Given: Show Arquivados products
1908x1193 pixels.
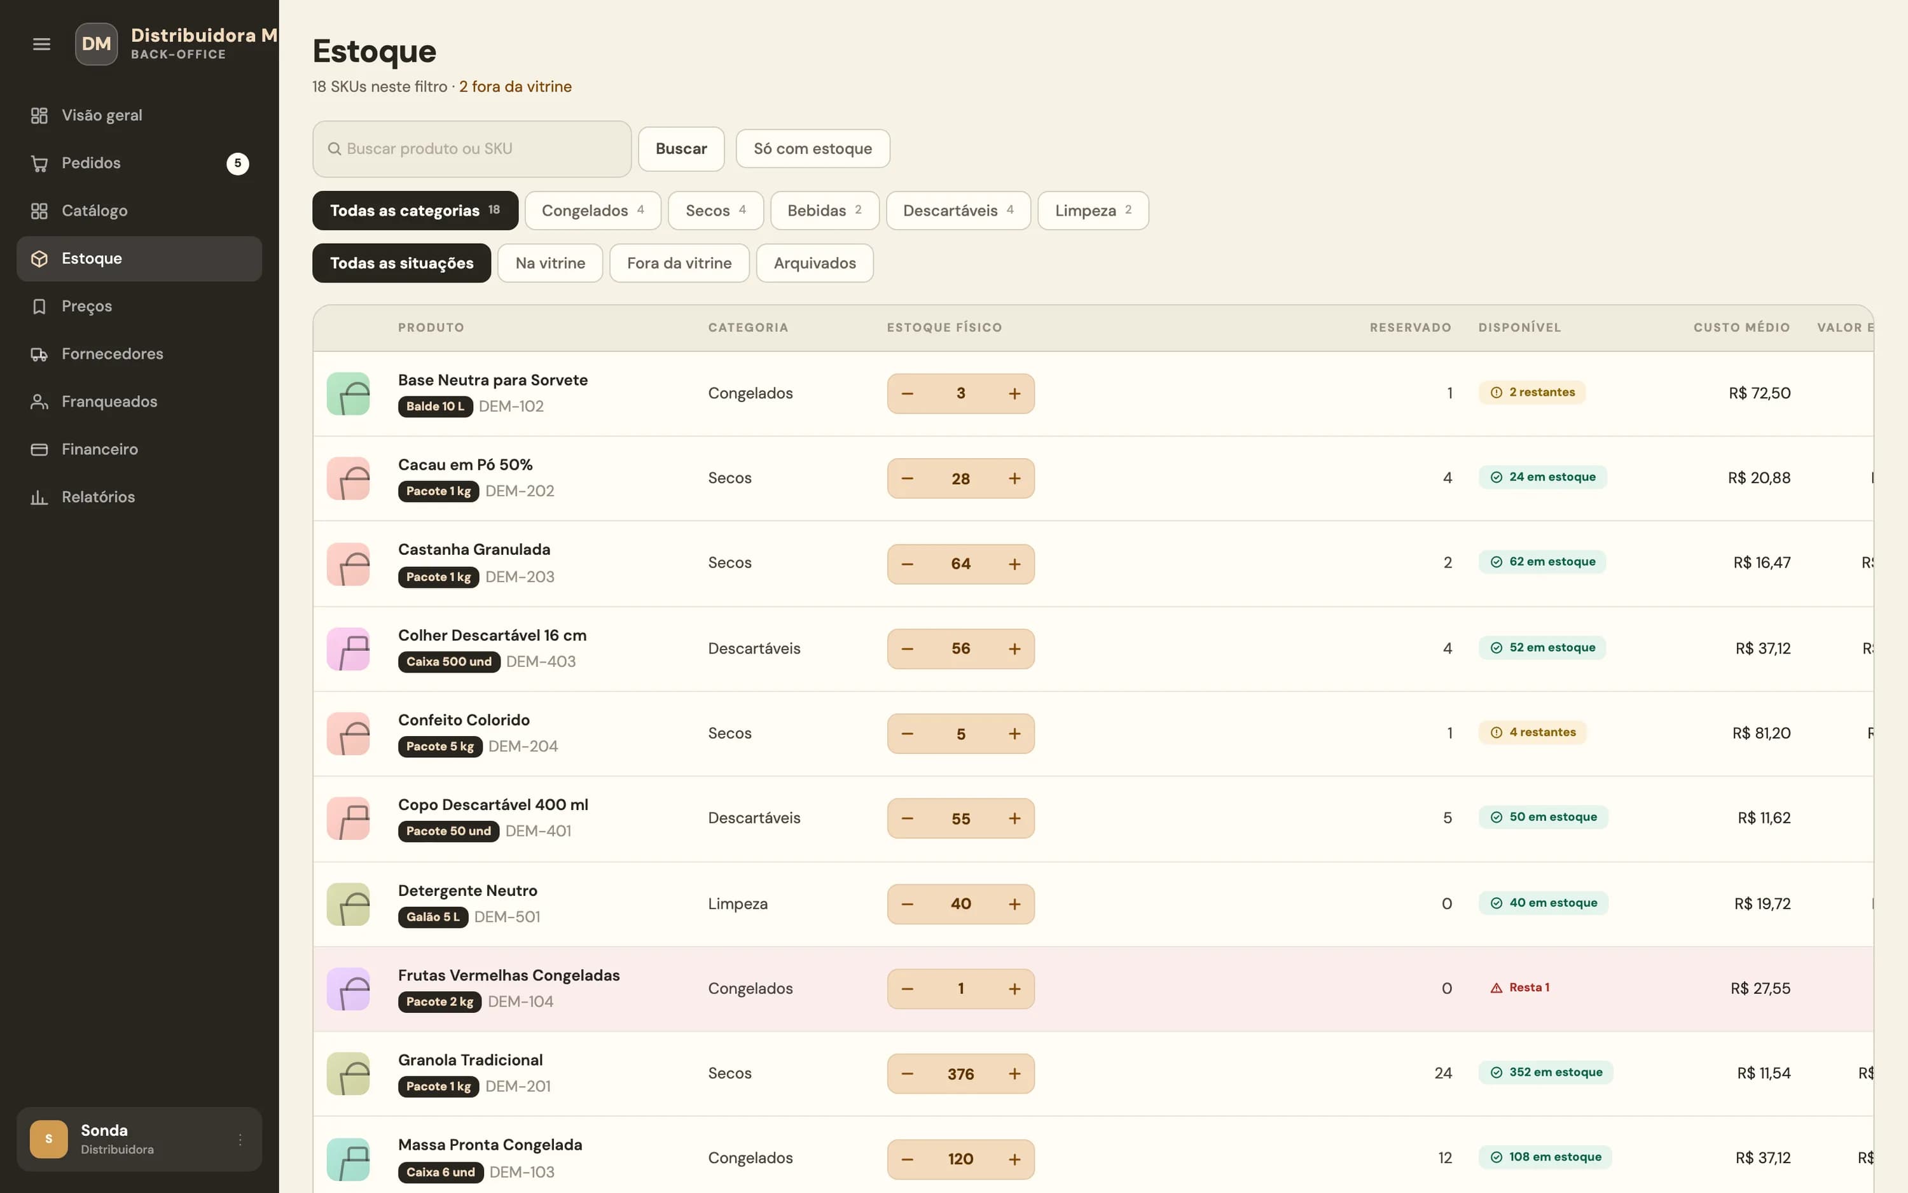Looking at the screenshot, I should click(x=815, y=263).
